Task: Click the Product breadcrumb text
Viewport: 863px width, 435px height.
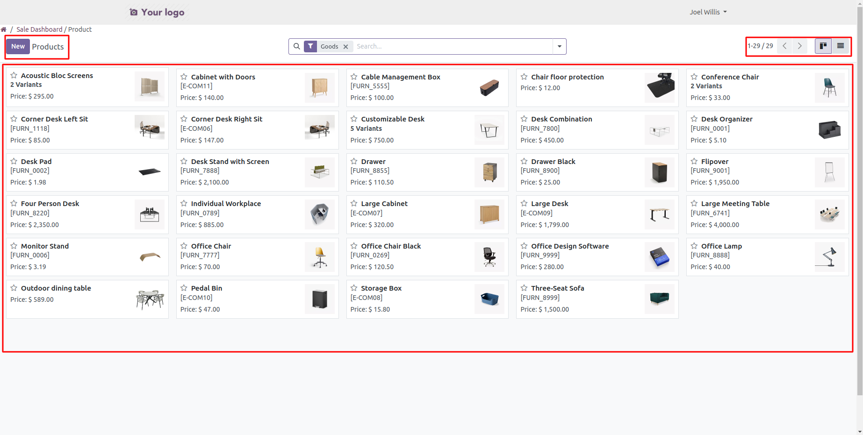Action: 80,29
